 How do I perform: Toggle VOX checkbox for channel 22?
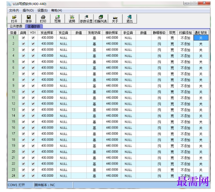[x=33, y=164]
